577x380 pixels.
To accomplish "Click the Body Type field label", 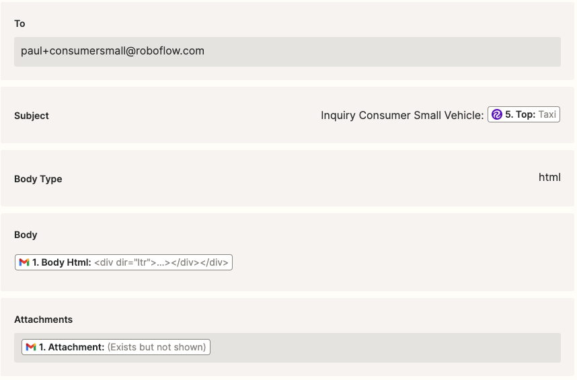I will (x=38, y=179).
